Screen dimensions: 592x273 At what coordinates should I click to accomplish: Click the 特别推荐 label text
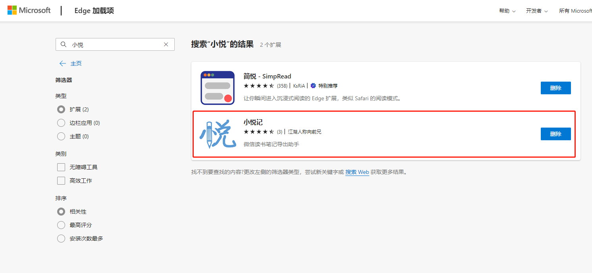tap(328, 86)
